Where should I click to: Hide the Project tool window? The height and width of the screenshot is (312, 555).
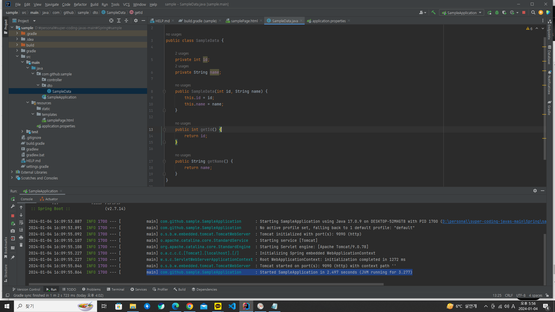tap(143, 21)
